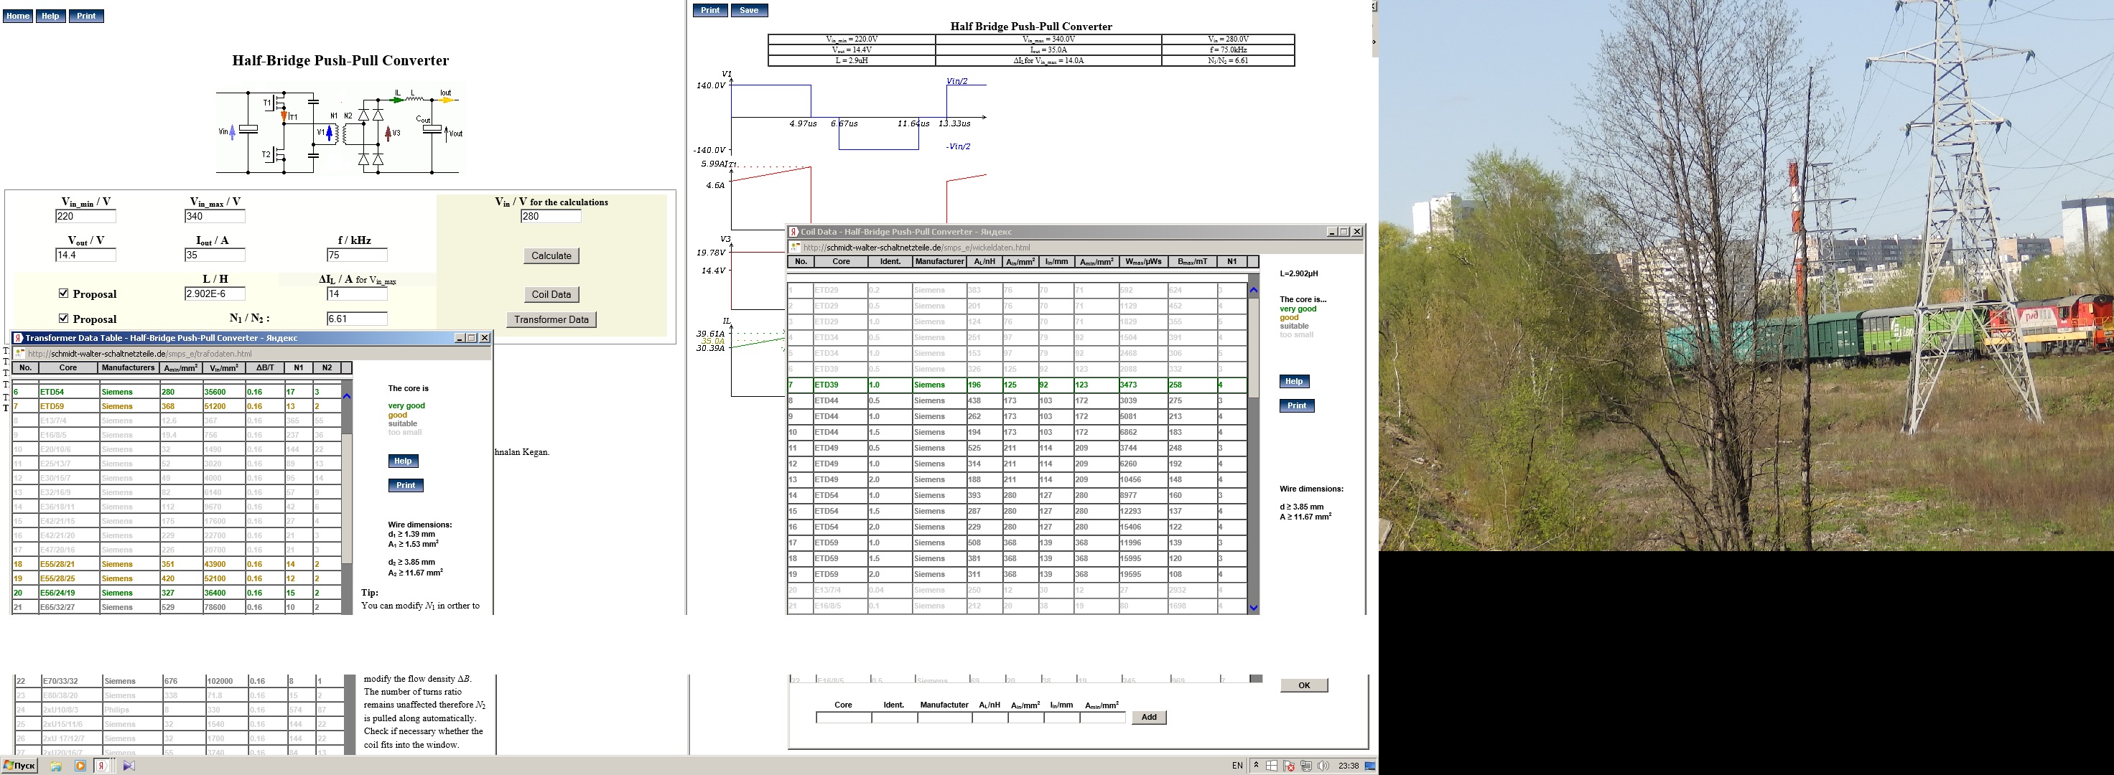Viewport: 2114px width, 775px height.
Task: Click the volume speaker tray icon
Action: point(1323,766)
